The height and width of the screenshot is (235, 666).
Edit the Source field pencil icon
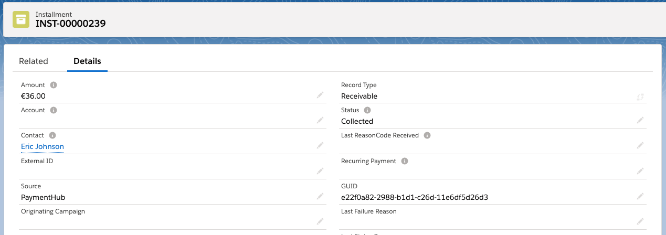point(320,196)
